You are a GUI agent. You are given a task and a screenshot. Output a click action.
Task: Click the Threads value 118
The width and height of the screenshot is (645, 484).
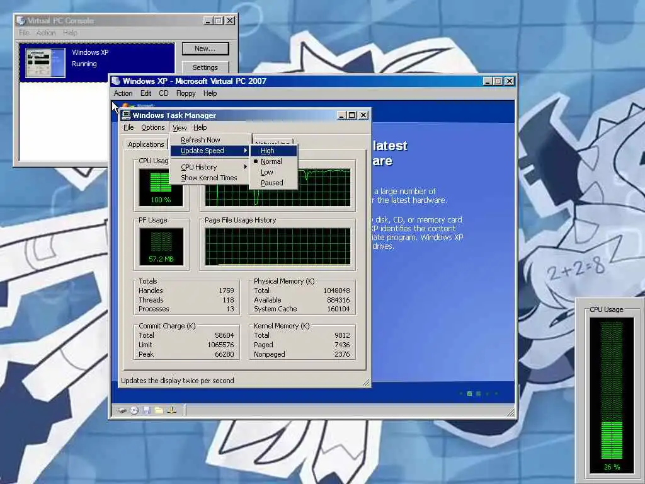click(x=228, y=300)
